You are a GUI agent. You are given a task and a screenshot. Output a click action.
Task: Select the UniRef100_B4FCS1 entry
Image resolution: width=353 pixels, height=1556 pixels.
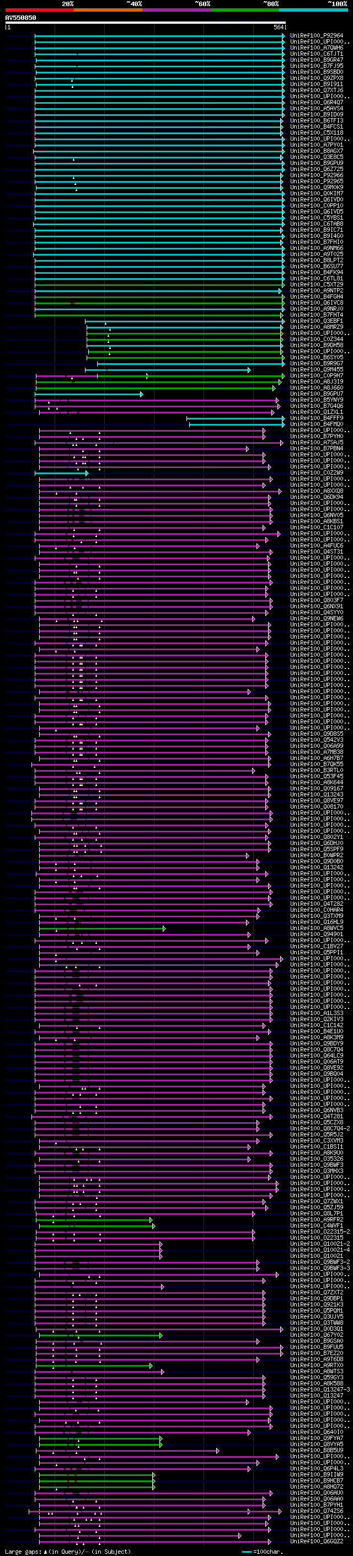[x=317, y=126]
